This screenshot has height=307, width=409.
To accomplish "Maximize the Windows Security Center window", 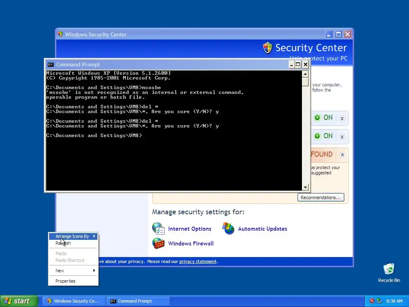I will 338,34.
